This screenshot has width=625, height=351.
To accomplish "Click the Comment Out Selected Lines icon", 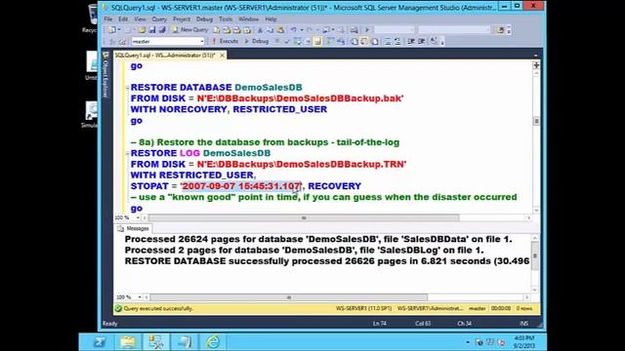I will (x=388, y=41).
